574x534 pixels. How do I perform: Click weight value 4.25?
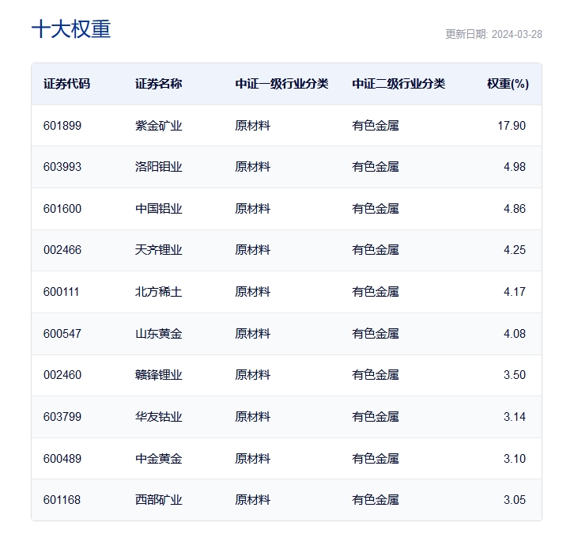pos(515,250)
